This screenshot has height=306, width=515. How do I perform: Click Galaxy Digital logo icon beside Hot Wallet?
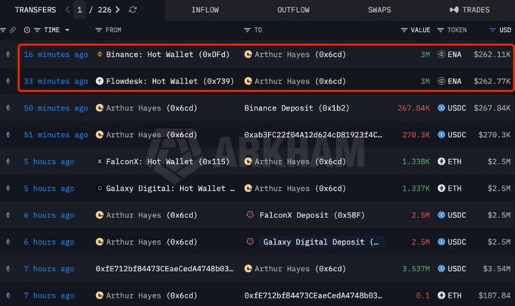pos(99,188)
